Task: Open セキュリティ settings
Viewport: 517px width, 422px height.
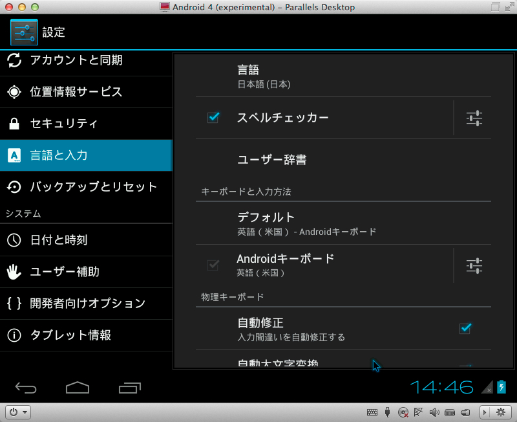Action: (86, 124)
